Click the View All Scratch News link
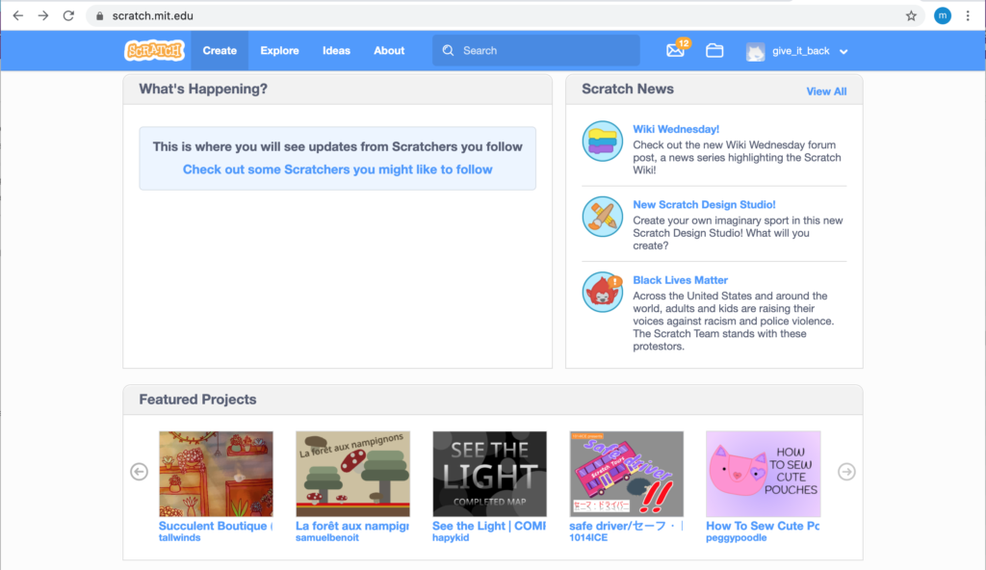 (x=826, y=91)
